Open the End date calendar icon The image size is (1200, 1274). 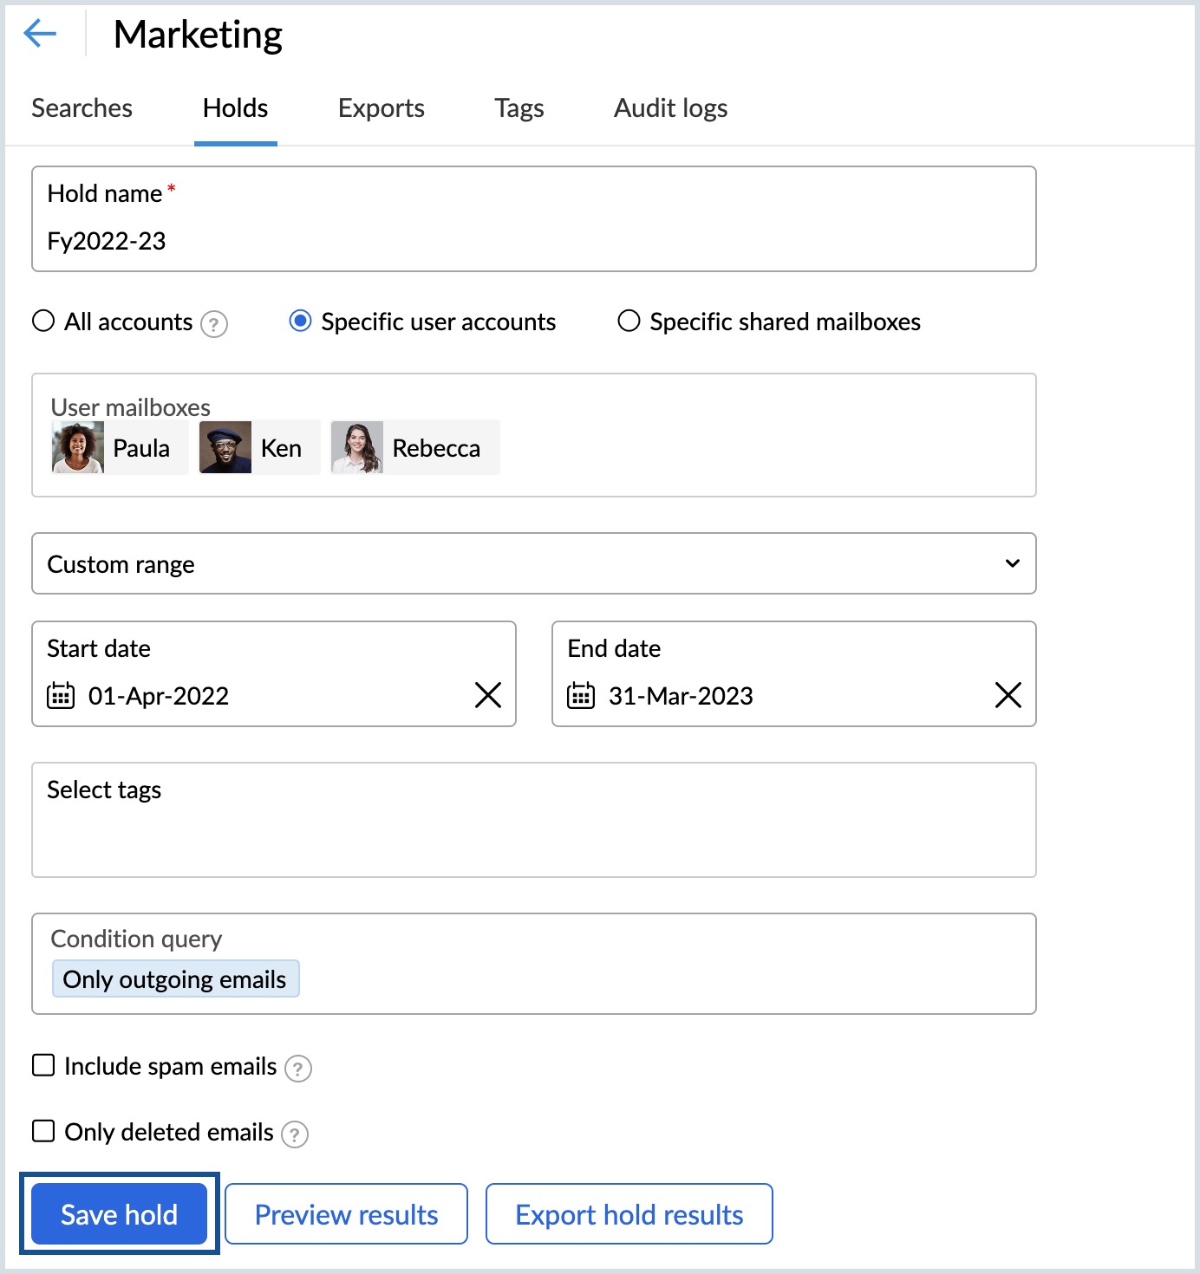pos(581,695)
